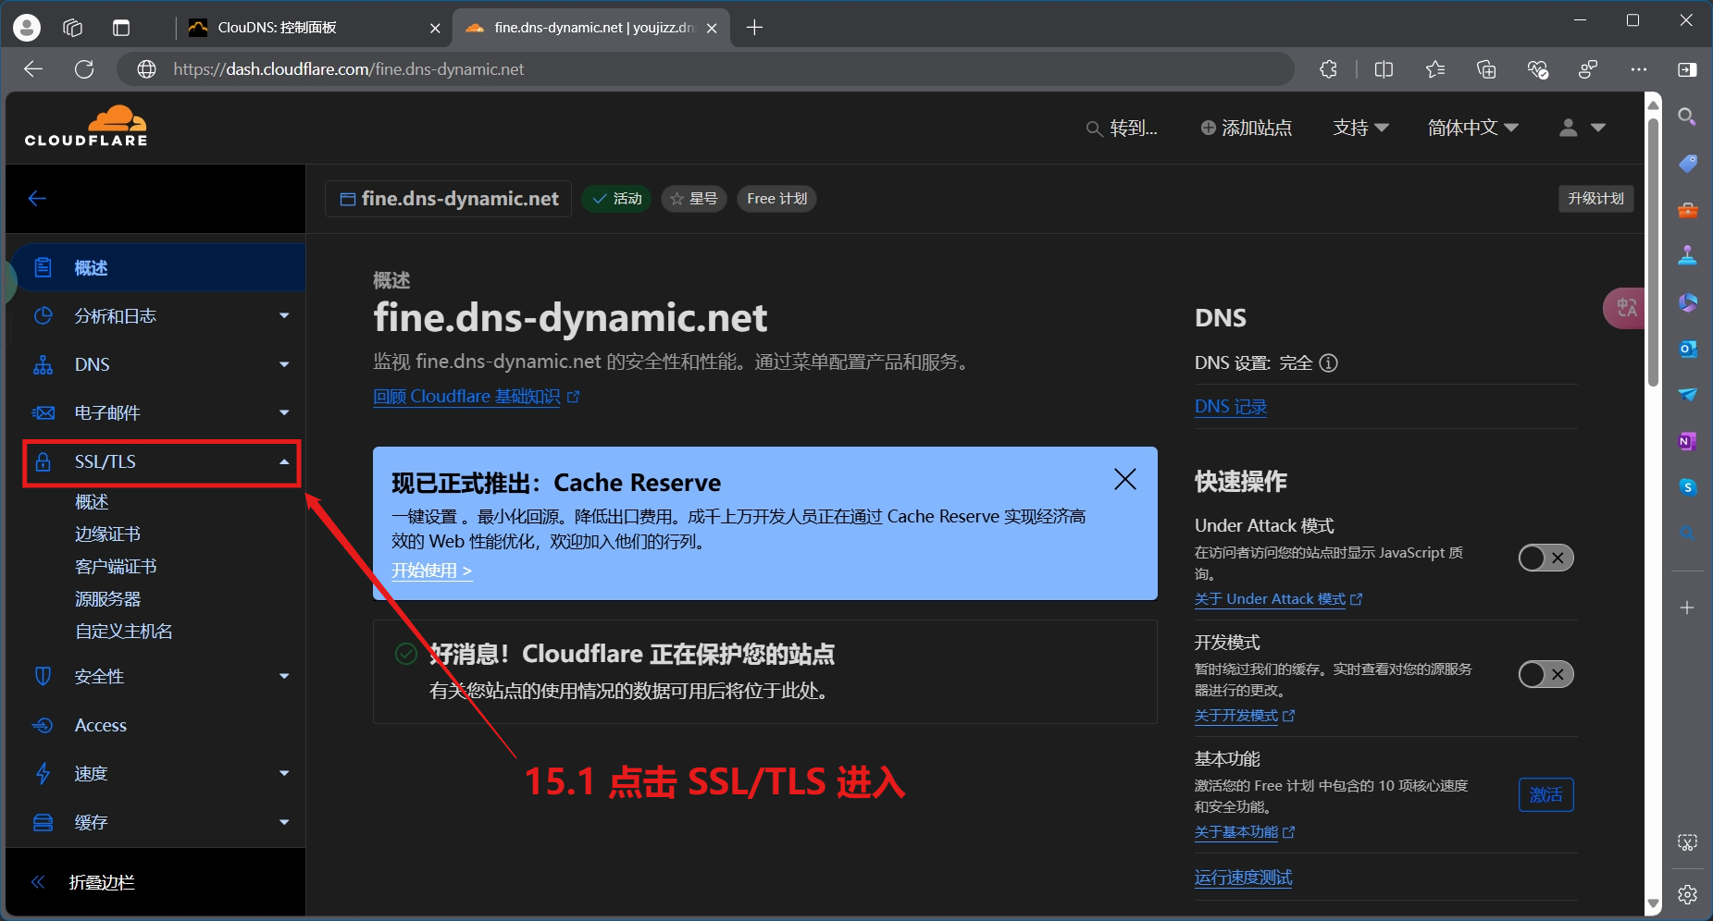Click 添加站点 to add a site

[1246, 128]
